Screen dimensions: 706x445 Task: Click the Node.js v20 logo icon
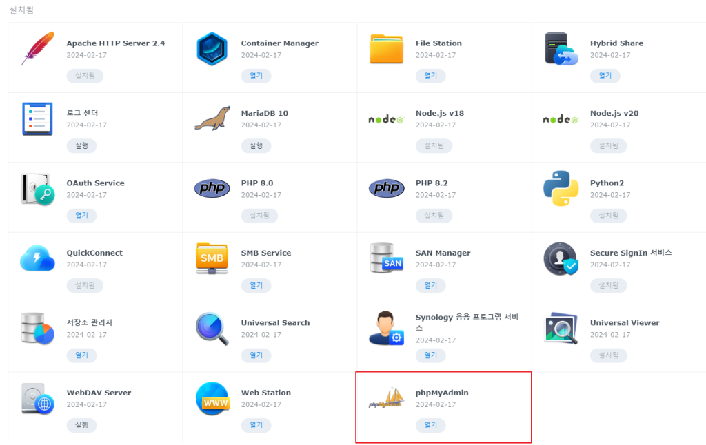[x=561, y=119]
